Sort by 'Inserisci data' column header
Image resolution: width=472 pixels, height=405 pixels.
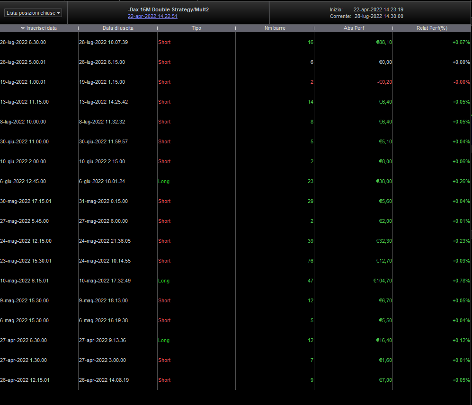(x=39, y=28)
